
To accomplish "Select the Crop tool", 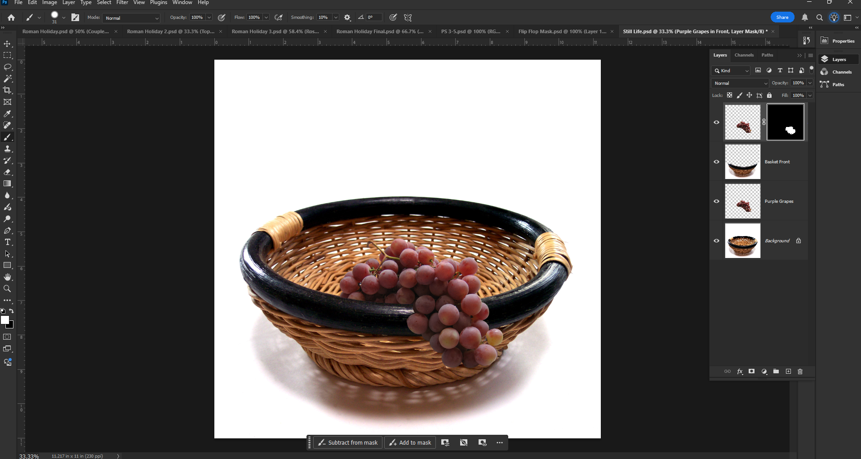I will pos(7,90).
